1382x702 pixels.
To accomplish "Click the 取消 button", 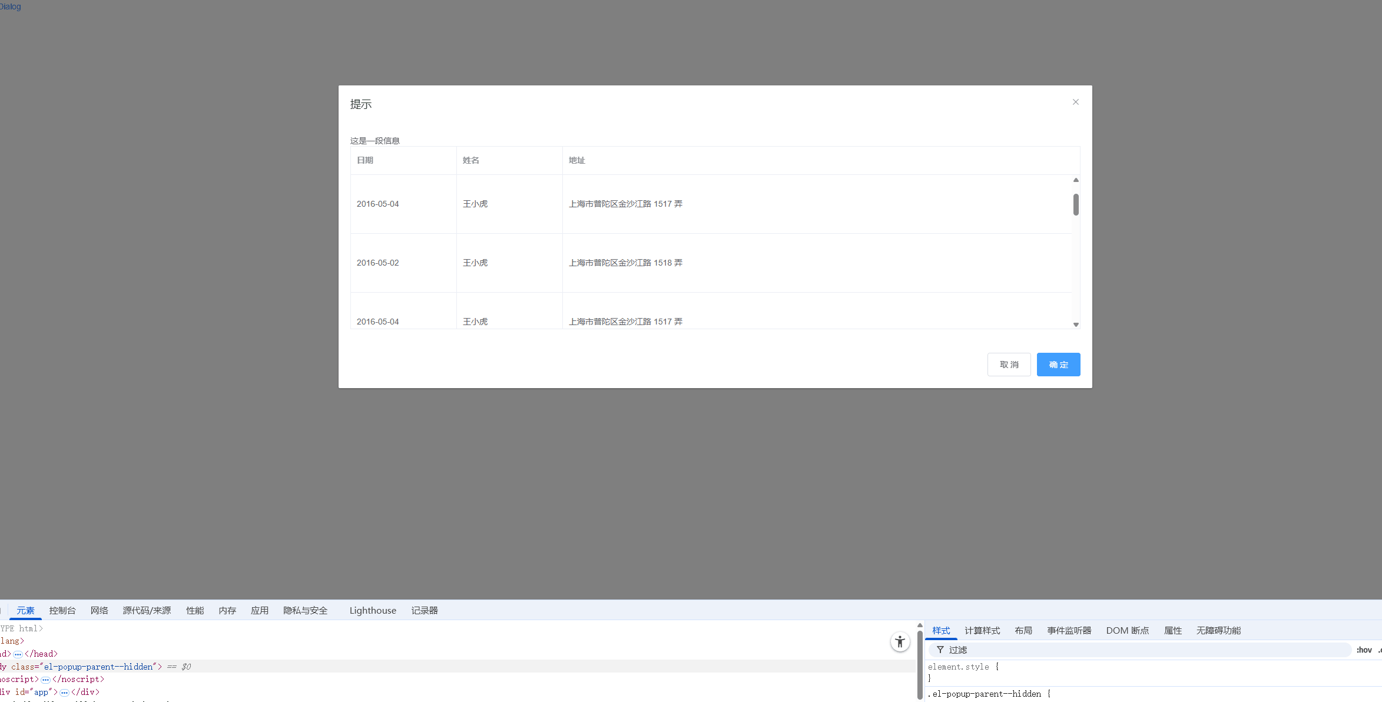I will click(1009, 365).
